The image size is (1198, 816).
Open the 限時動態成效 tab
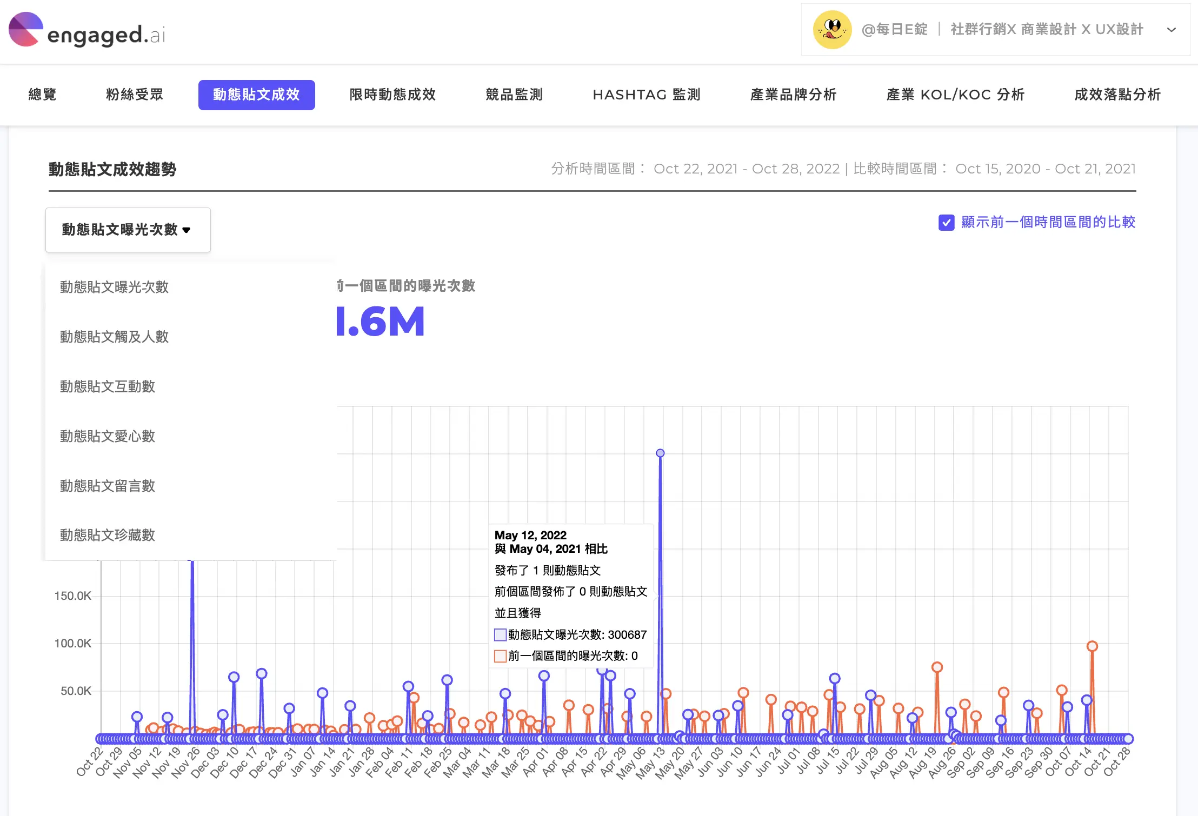pyautogui.click(x=392, y=95)
